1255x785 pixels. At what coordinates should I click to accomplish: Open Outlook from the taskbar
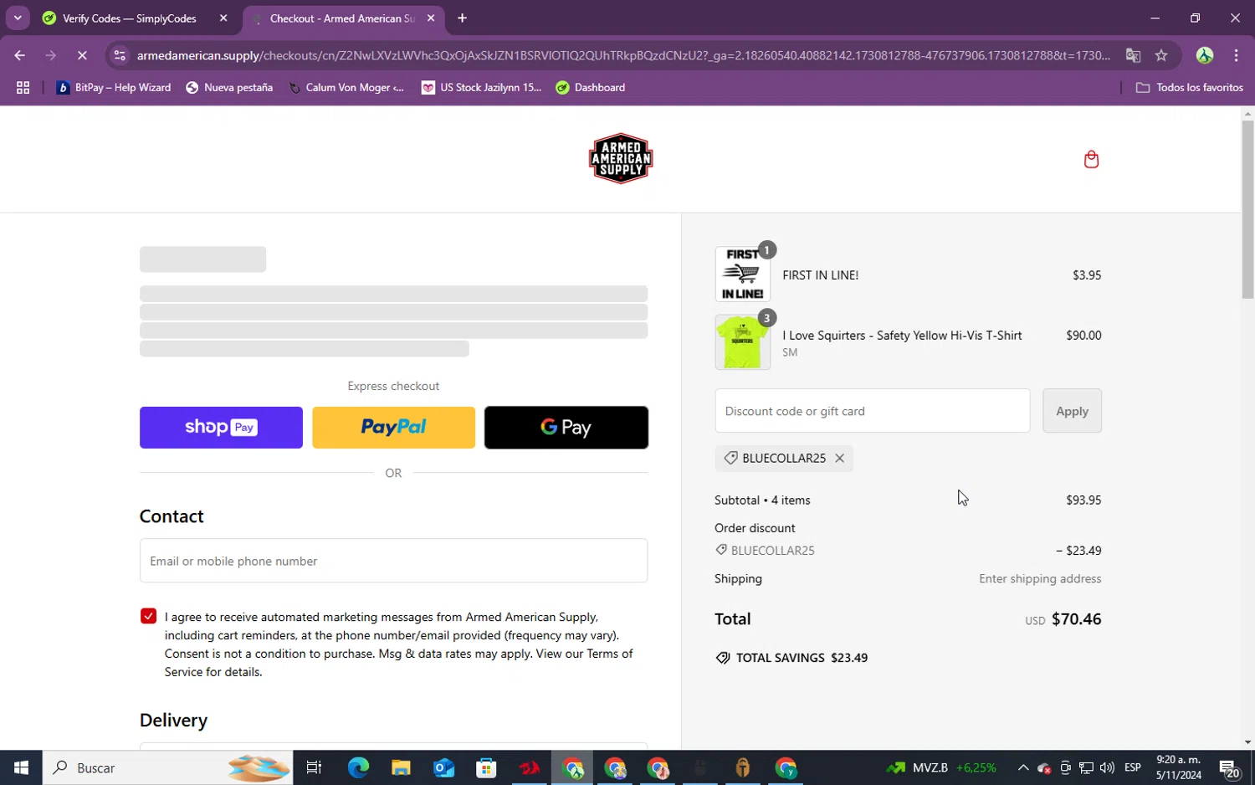443,767
